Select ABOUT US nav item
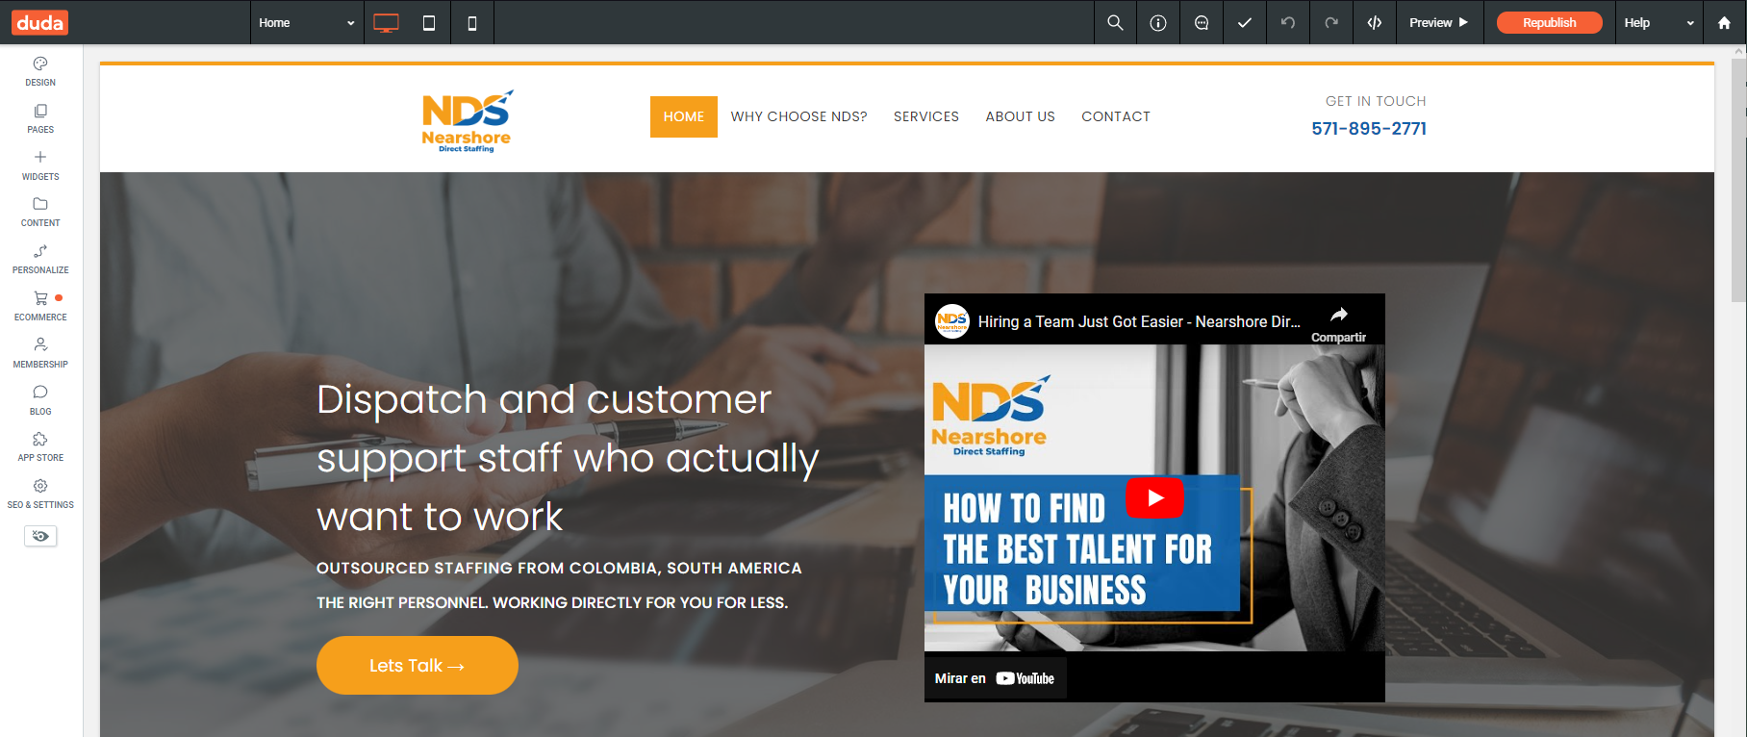The width and height of the screenshot is (1747, 737). (x=1020, y=116)
